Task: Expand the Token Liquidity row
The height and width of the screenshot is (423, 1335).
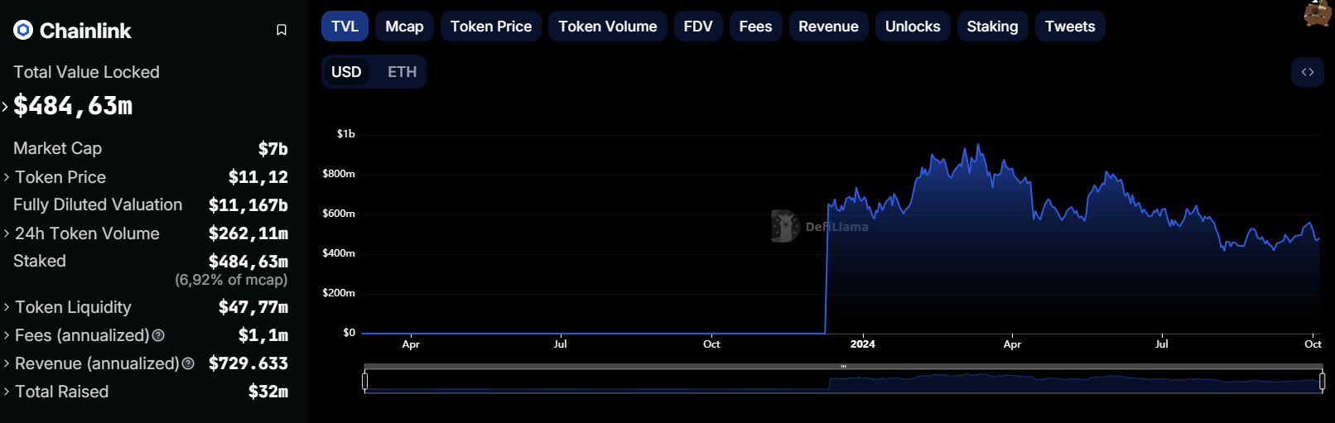Action: pyautogui.click(x=7, y=307)
